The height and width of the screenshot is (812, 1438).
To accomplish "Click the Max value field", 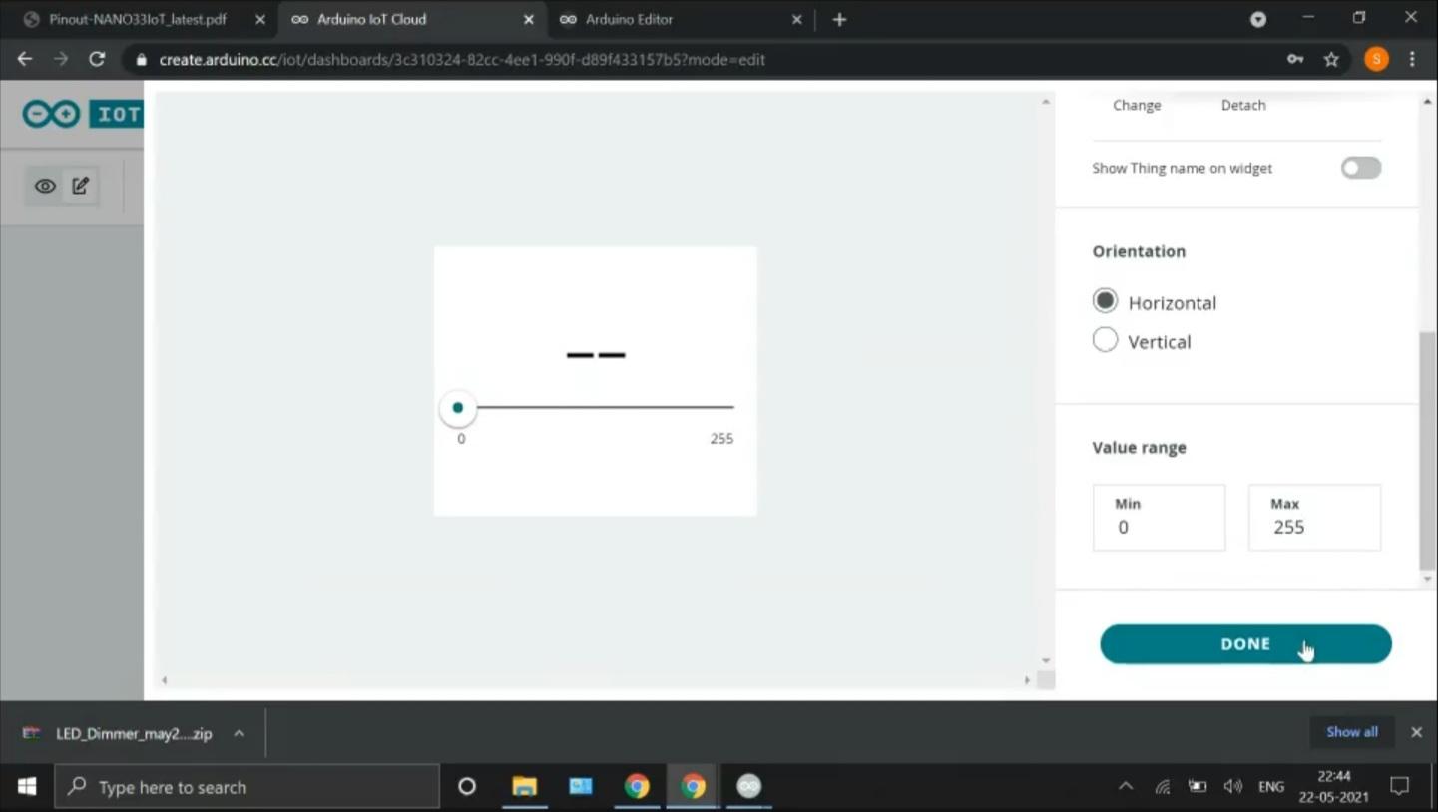I will 1314,518.
